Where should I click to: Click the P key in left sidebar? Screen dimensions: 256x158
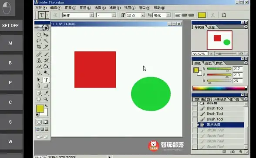(11, 83)
